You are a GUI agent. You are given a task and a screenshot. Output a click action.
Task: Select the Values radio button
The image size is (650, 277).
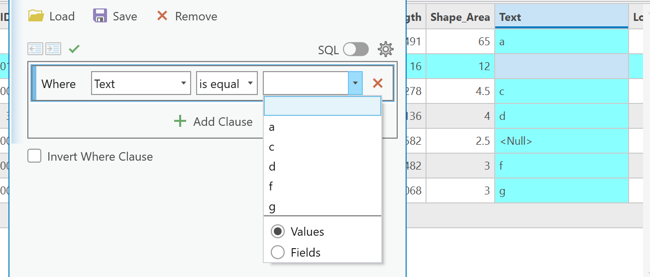click(x=277, y=231)
